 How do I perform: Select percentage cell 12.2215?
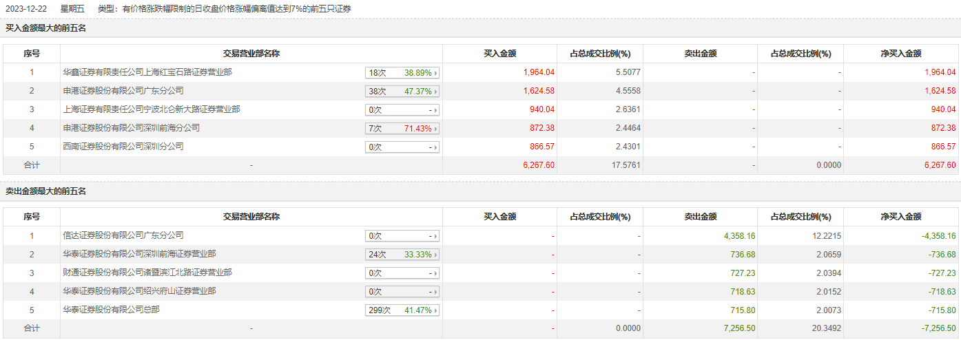click(x=825, y=235)
